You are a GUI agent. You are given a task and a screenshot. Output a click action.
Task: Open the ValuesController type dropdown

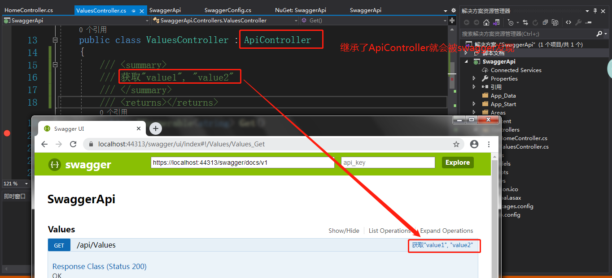[296, 21]
